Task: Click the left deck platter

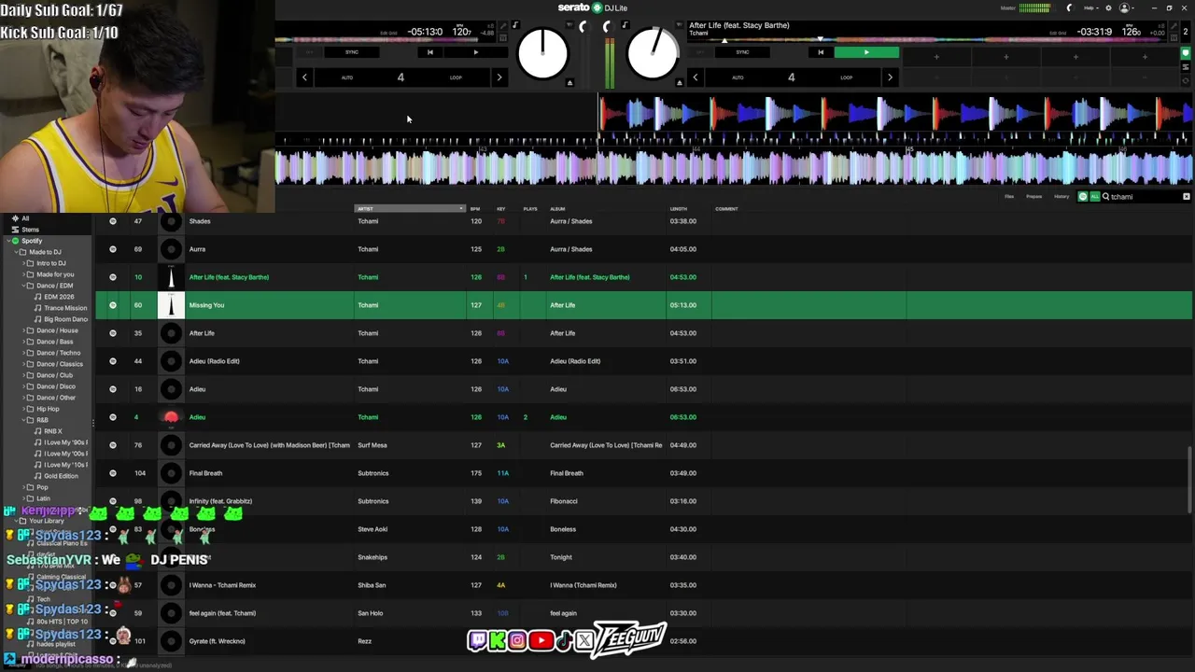Action: 542,53
